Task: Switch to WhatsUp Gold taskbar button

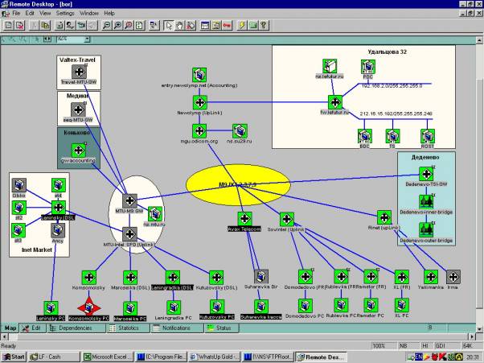Action: [214, 357]
